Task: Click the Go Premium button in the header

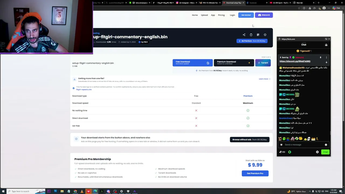Action: point(252,41)
